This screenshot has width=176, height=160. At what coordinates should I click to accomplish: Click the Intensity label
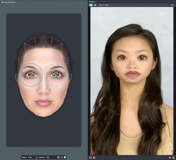(41, 157)
